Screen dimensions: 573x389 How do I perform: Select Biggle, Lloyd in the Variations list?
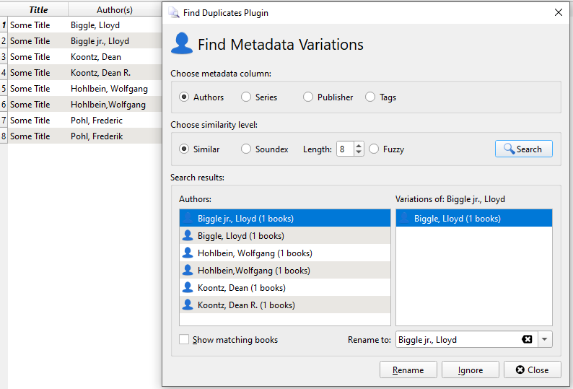457,219
